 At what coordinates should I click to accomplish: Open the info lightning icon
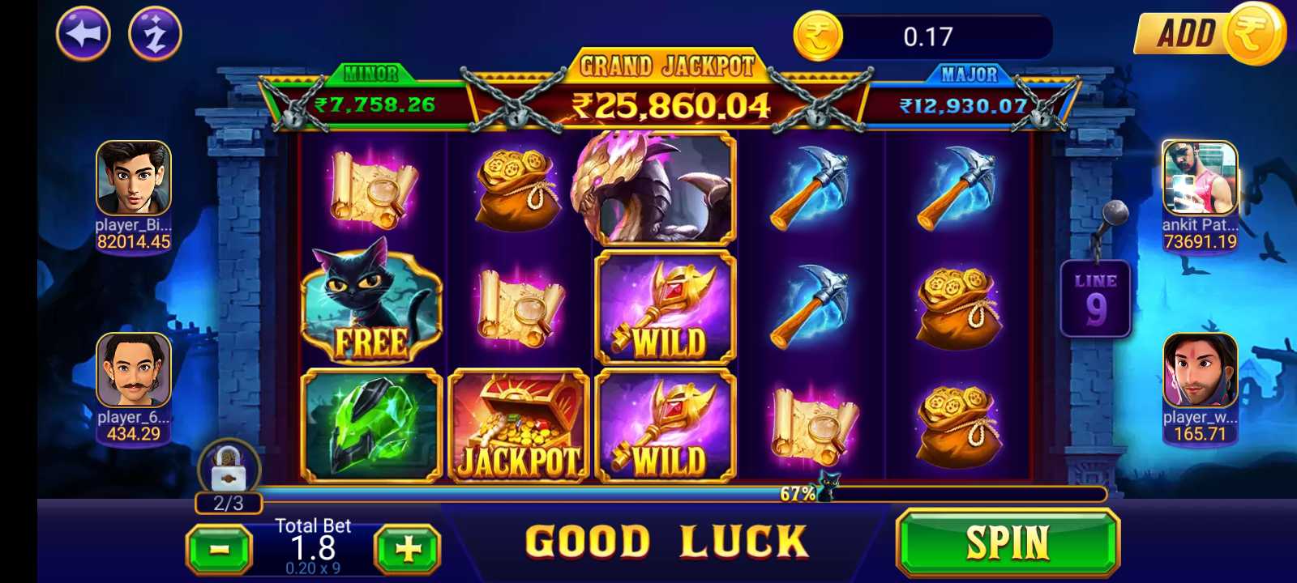155,33
